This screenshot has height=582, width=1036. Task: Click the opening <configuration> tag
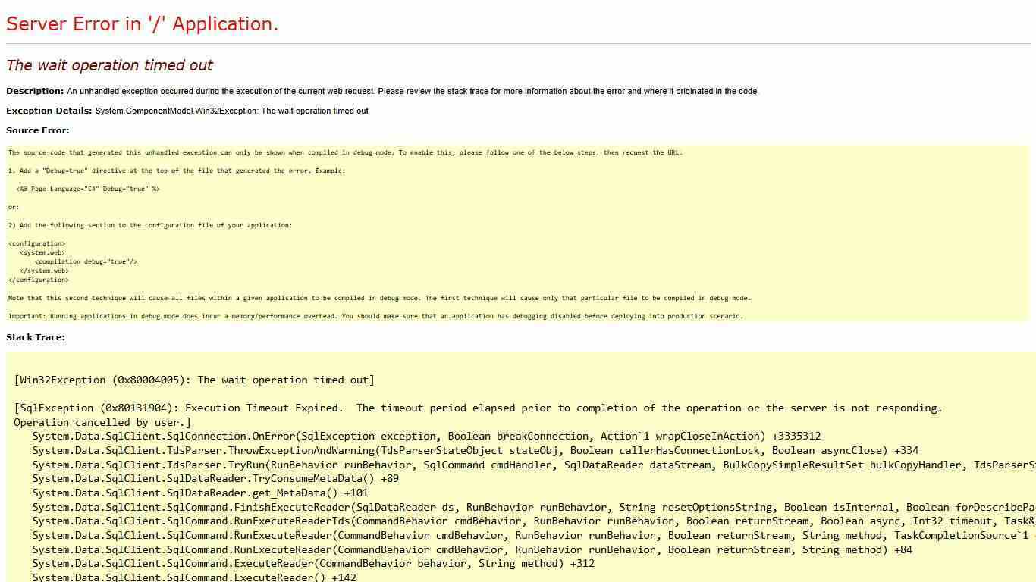click(x=37, y=243)
